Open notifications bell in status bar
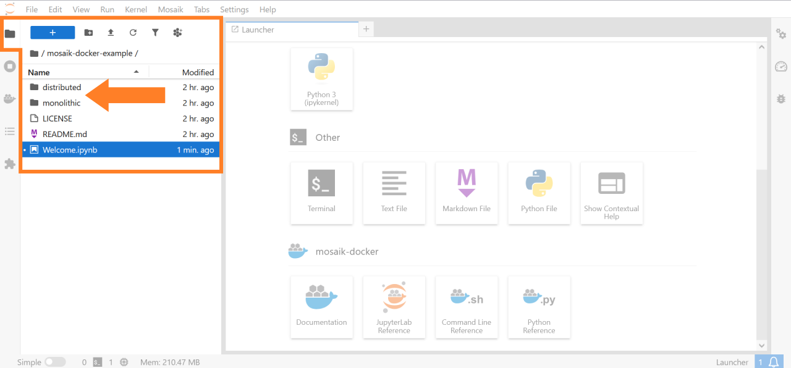The image size is (791, 368). click(x=773, y=362)
